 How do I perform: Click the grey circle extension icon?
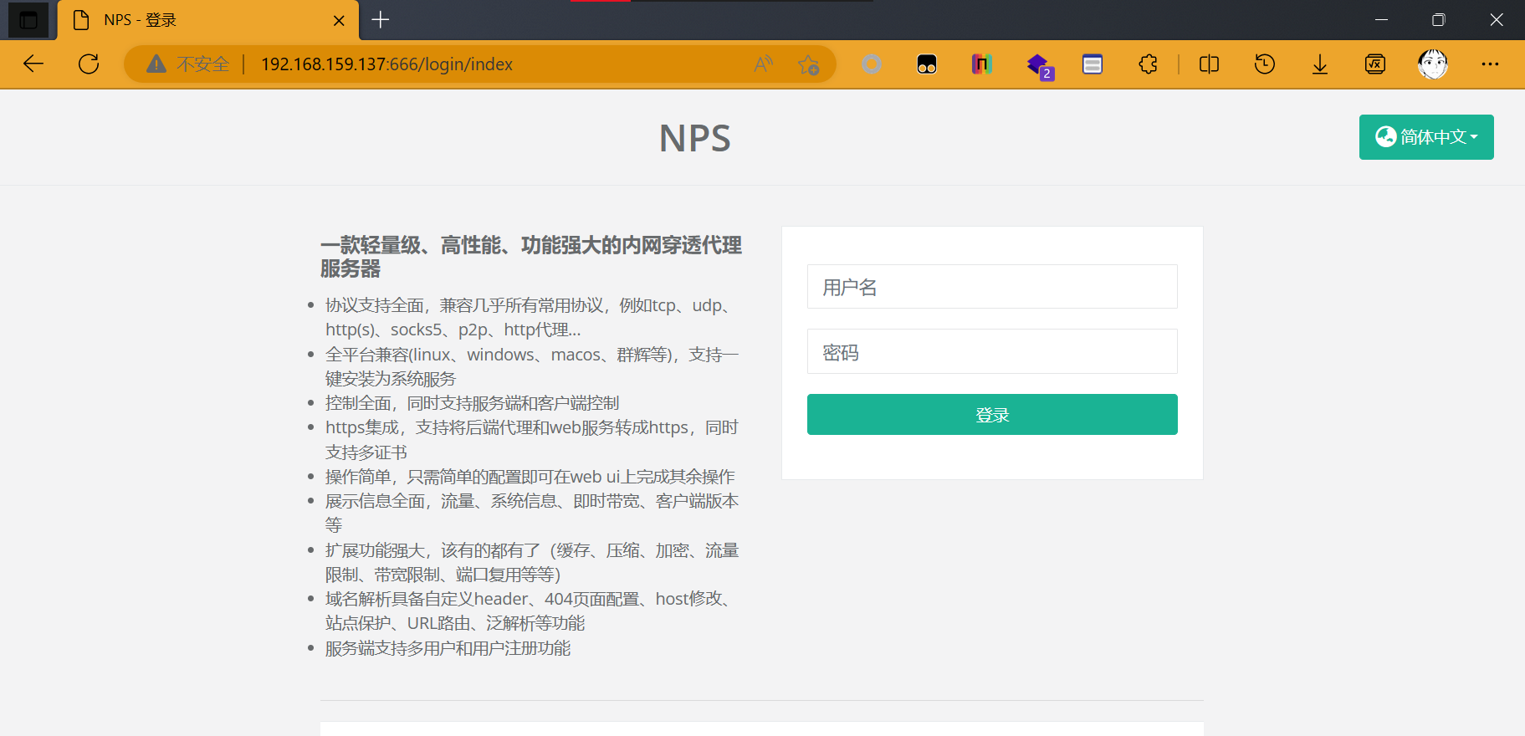[872, 64]
